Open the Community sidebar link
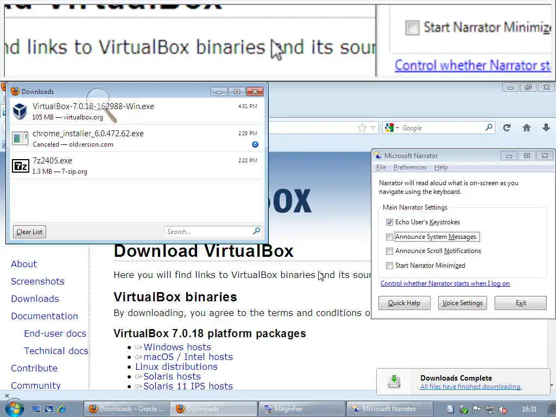This screenshot has height=417, width=556. [x=35, y=386]
